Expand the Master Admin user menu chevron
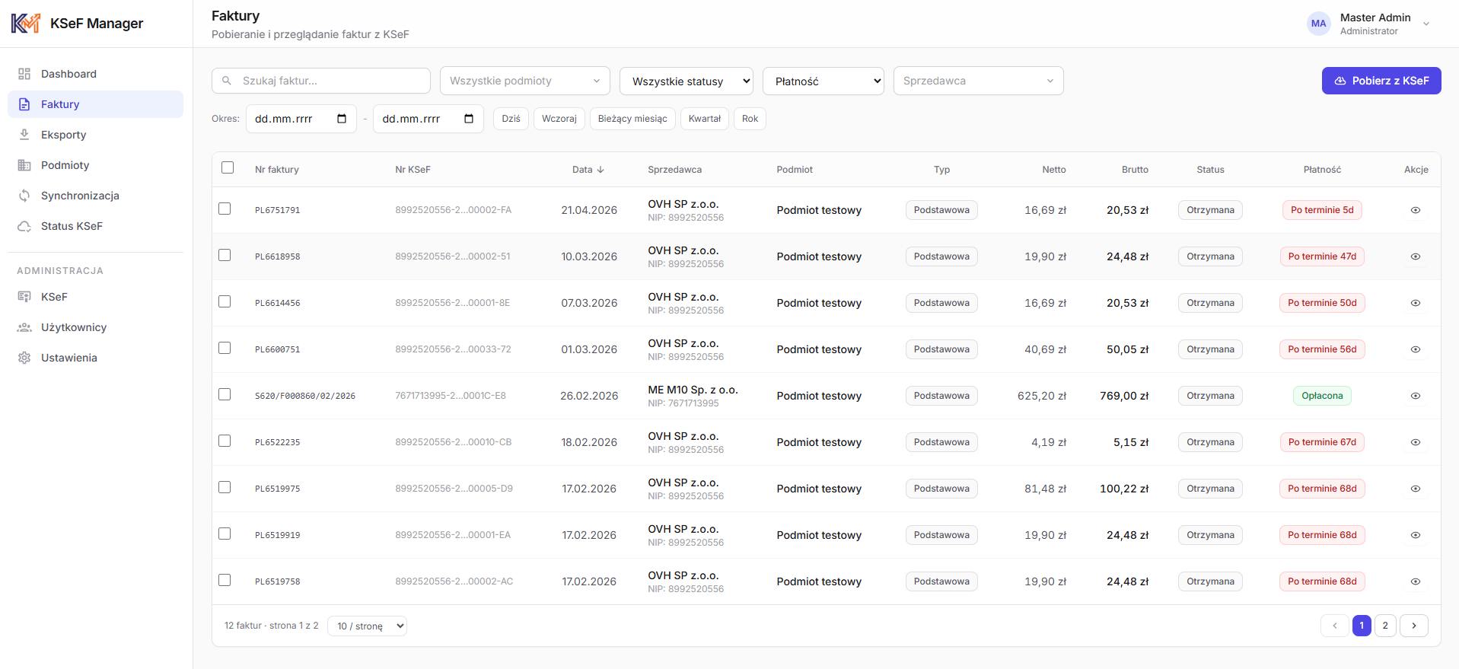1459x669 pixels. (1426, 24)
